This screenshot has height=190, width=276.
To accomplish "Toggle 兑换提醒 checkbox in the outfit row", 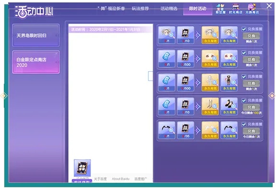I will pyautogui.click(x=244, y=77).
